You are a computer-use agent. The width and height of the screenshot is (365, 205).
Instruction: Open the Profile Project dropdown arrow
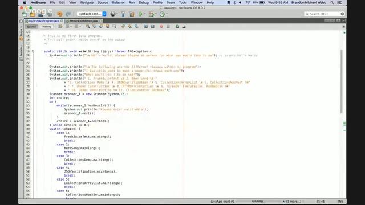(x=167, y=14)
